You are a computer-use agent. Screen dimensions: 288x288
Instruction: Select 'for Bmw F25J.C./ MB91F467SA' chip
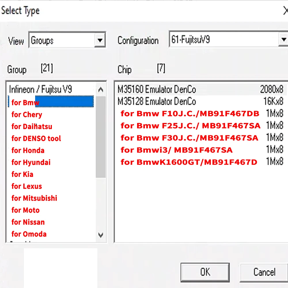(202, 126)
